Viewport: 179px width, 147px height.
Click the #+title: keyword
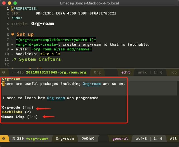pyautogui.click(x=20, y=24)
